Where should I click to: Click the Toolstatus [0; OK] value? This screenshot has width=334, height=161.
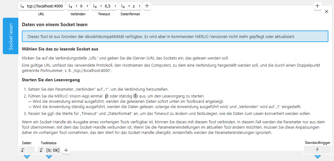pos(53,150)
